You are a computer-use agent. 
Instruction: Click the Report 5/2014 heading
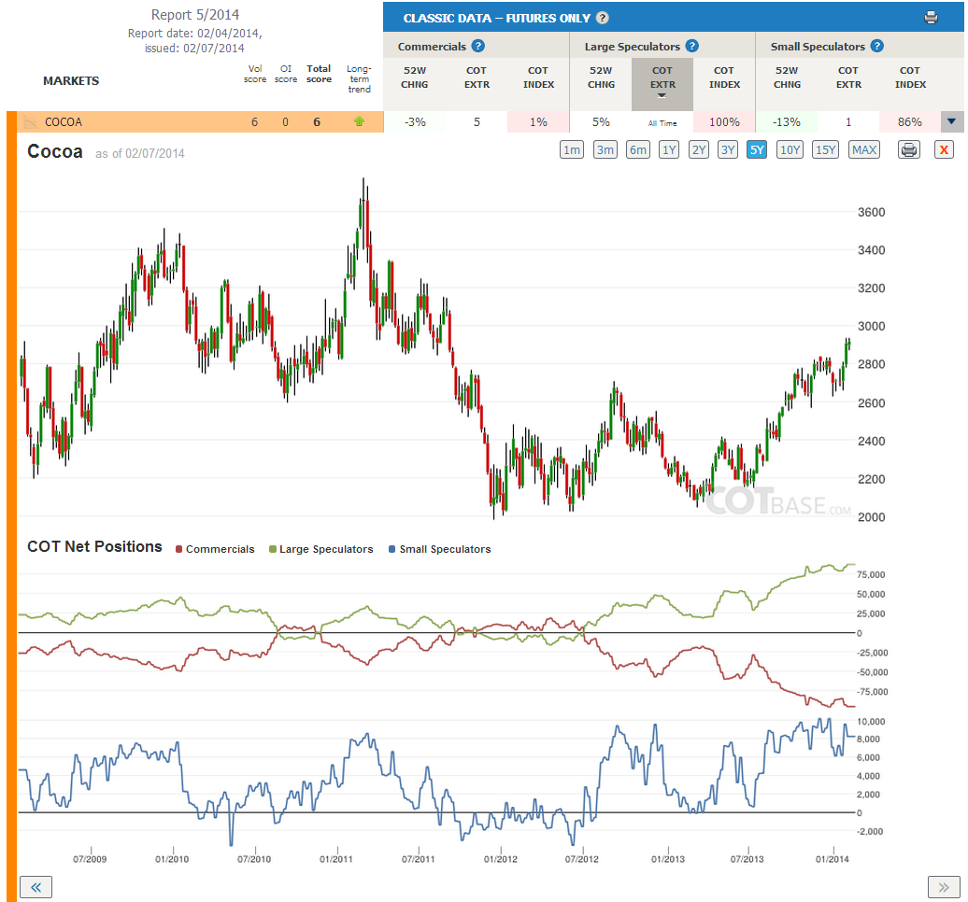[195, 15]
